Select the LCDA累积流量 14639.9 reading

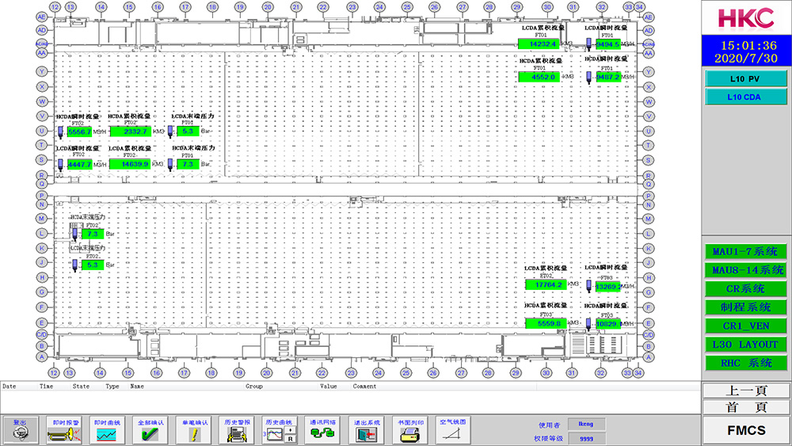click(x=129, y=164)
